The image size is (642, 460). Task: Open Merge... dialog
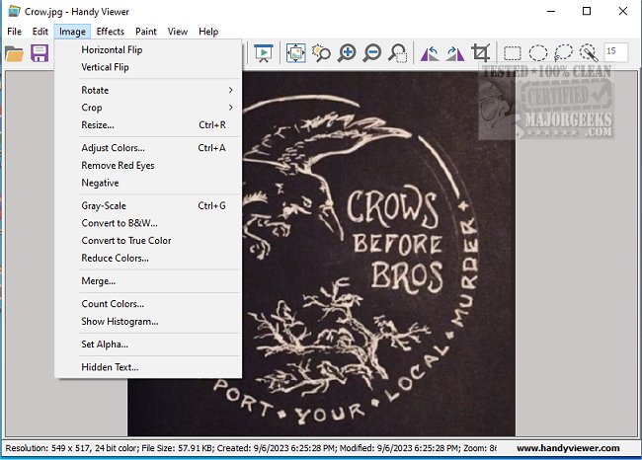pos(148,281)
